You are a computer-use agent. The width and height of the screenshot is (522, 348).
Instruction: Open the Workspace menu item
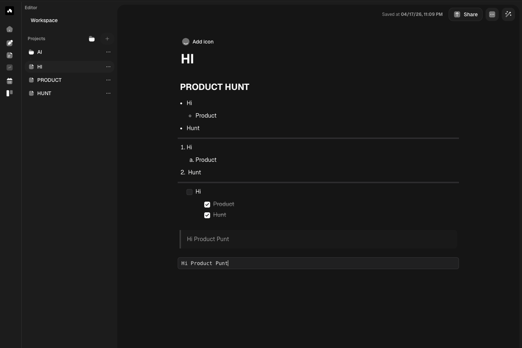pos(44,20)
